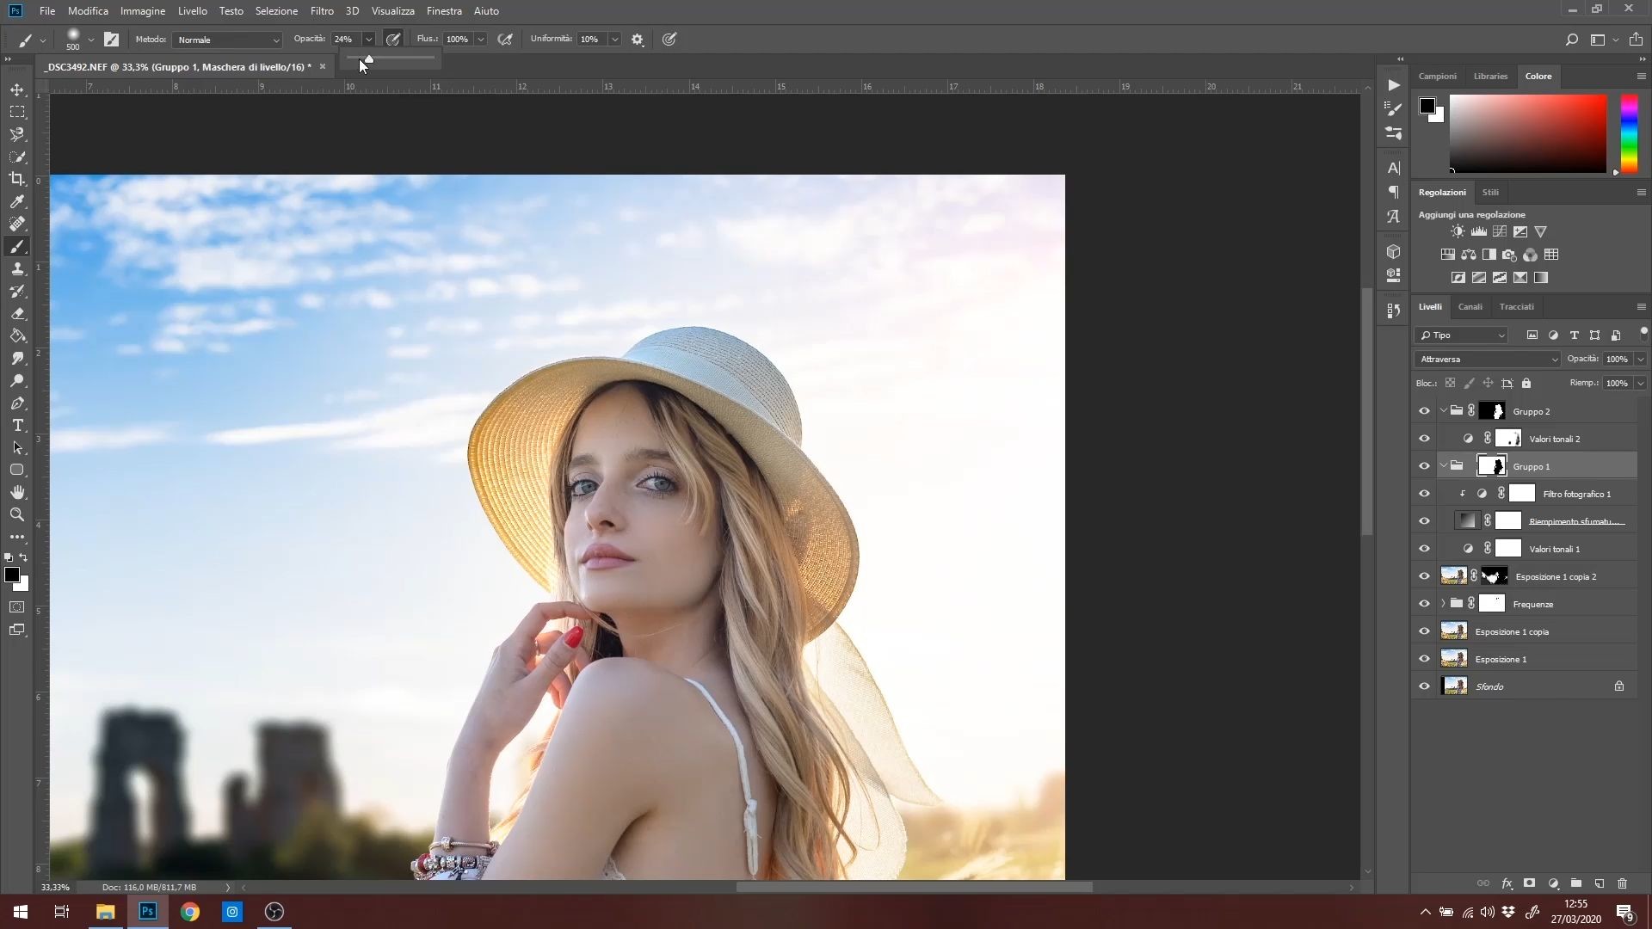Hide the Frequenze group
The image size is (1652, 929).
coord(1424,604)
